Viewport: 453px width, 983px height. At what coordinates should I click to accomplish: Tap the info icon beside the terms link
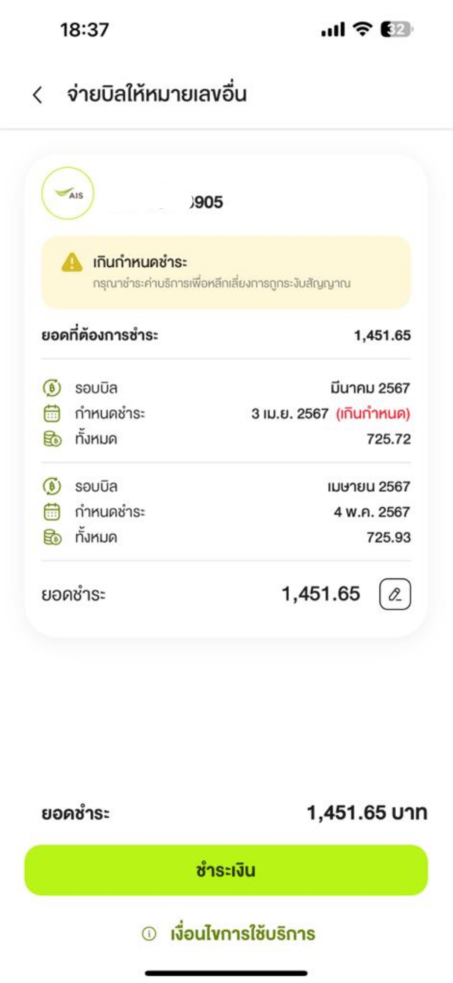coord(149,934)
